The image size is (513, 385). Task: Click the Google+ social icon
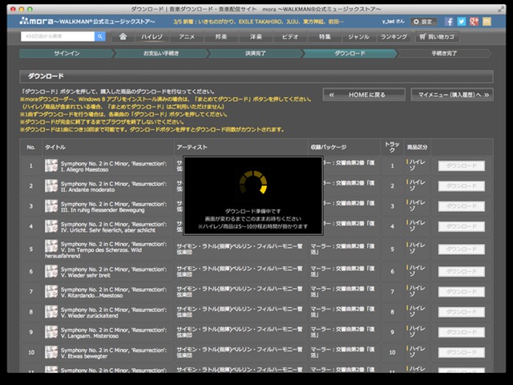click(474, 21)
